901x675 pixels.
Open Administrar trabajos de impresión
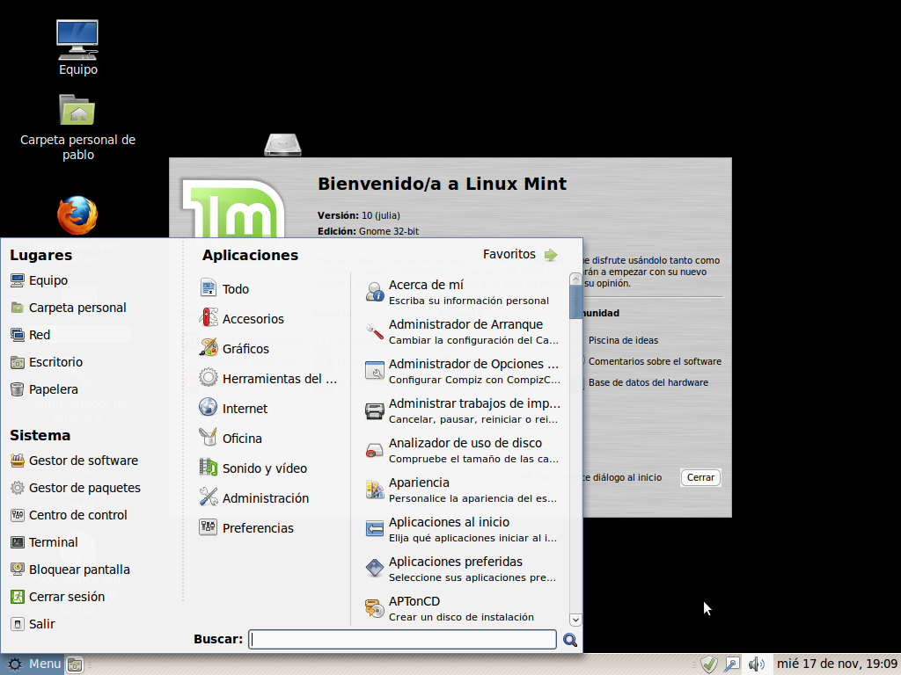[463, 411]
